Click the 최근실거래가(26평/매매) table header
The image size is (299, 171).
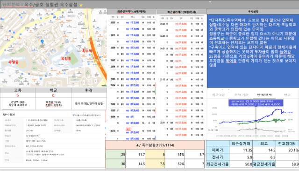(x=132, y=12)
